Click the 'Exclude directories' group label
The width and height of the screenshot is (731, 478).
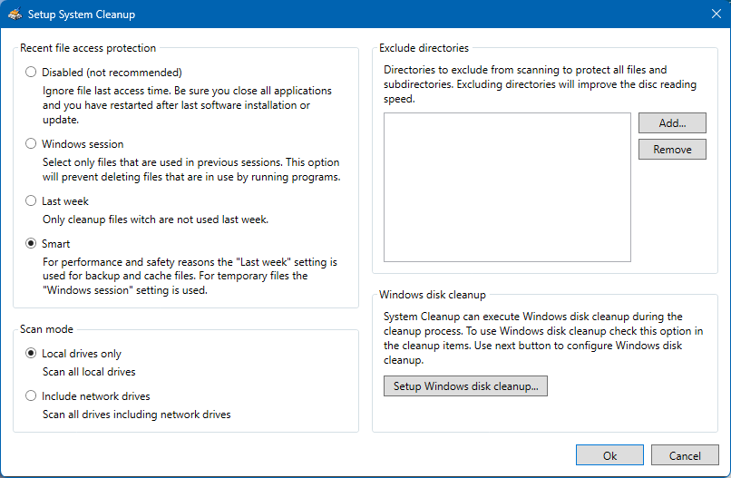[x=424, y=48]
